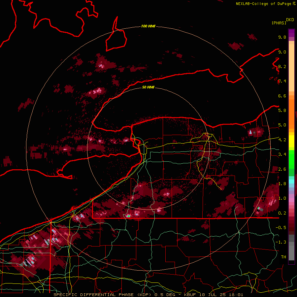This screenshot has height=297, width=297.
Task: Select the -0.5 scale value
Action: pyautogui.click(x=281, y=228)
